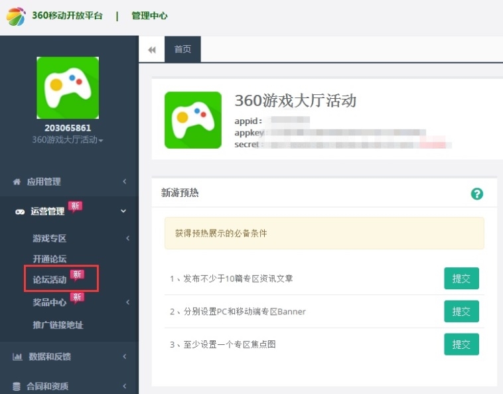Click the account ID 203065861
Viewport: 503px width, 394px height.
pos(68,128)
